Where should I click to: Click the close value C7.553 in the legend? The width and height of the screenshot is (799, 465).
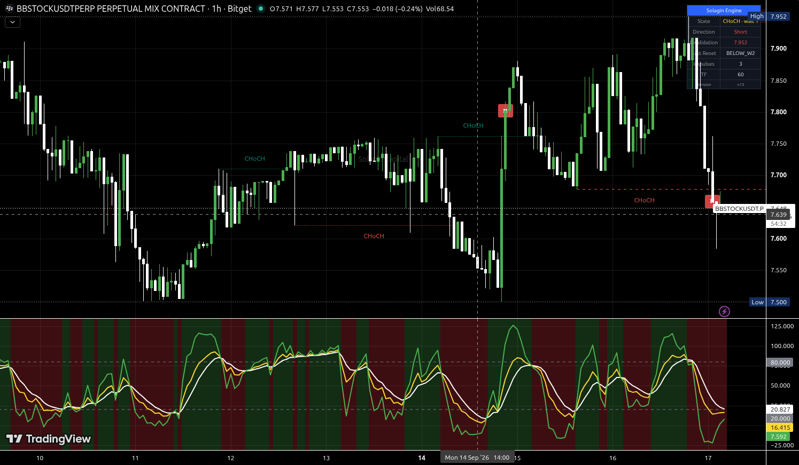pyautogui.click(x=358, y=9)
